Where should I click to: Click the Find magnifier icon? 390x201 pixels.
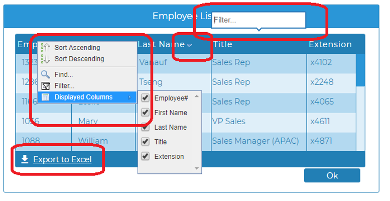pos(45,74)
